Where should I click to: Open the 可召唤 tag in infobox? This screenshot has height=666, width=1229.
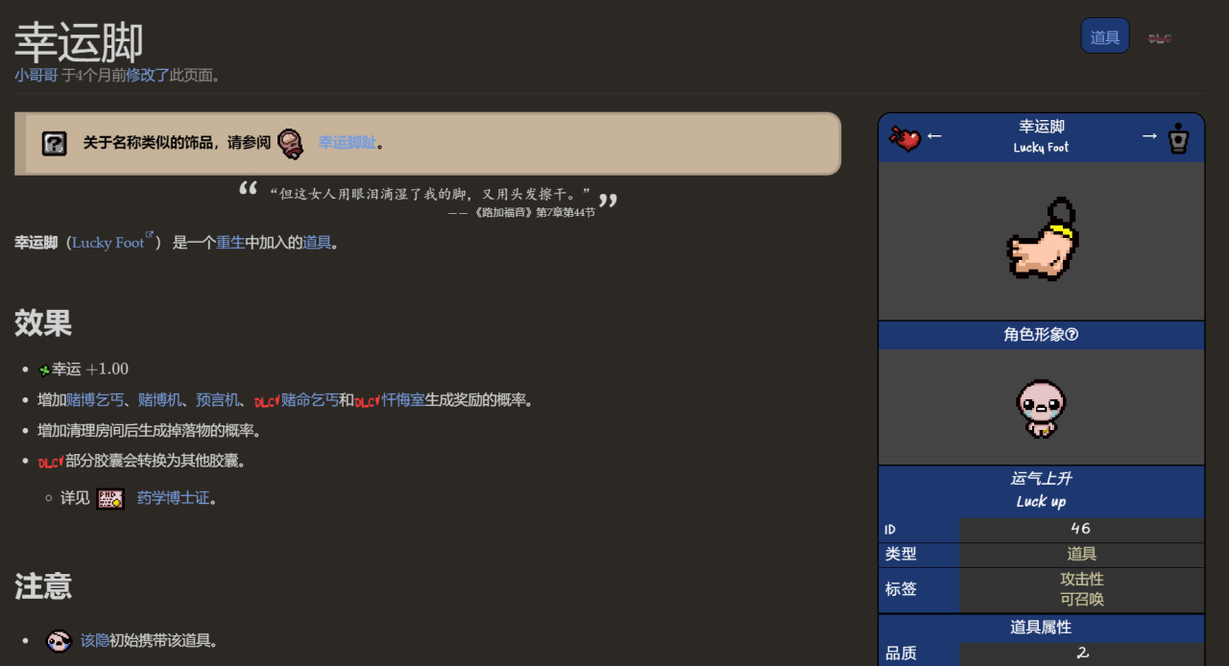pos(1081,599)
